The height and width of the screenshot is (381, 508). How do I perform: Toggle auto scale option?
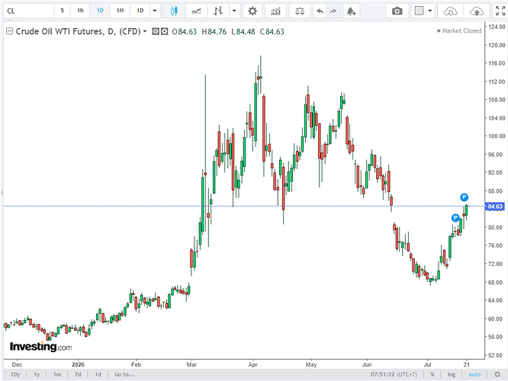[x=474, y=375]
